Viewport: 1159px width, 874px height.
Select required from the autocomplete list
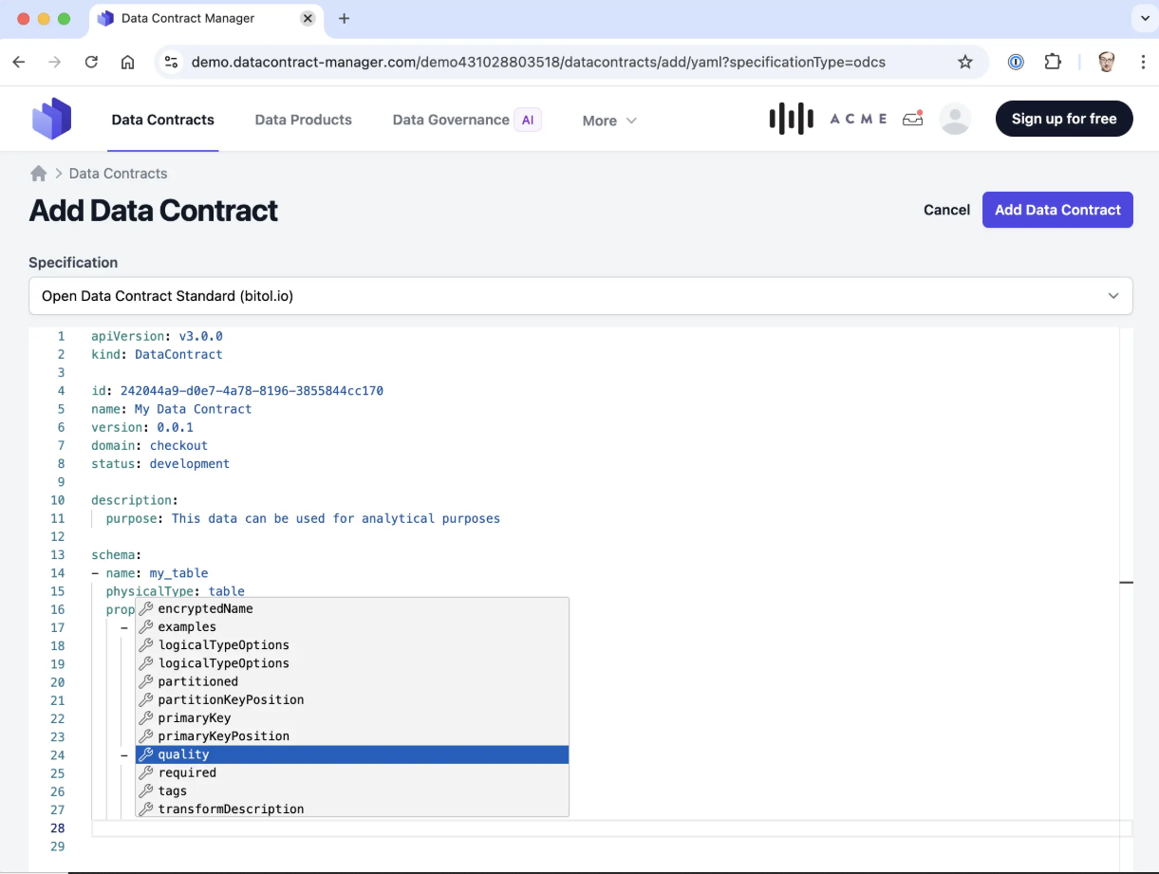click(x=187, y=772)
